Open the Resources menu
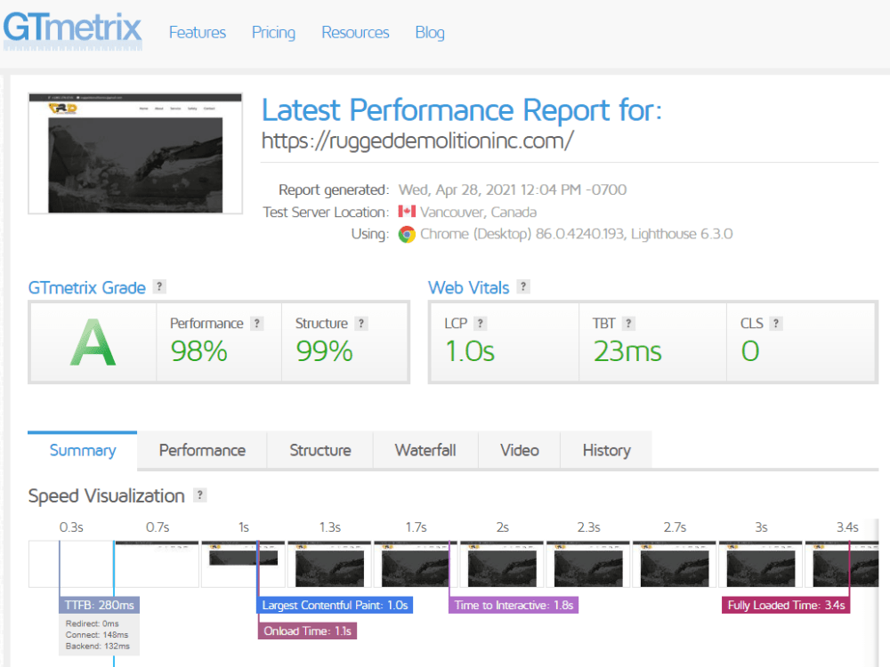The height and width of the screenshot is (667, 890). (355, 32)
